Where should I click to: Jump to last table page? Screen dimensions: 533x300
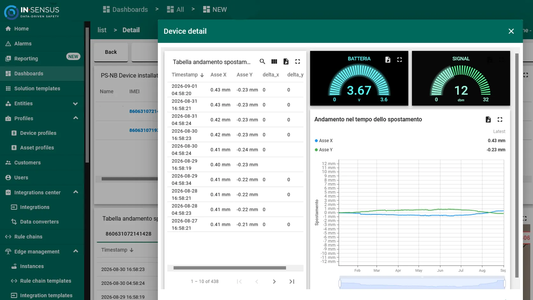point(292,282)
